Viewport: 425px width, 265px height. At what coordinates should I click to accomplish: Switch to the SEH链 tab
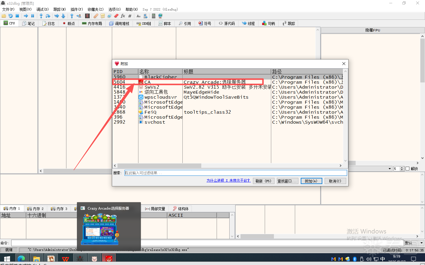pos(144,24)
